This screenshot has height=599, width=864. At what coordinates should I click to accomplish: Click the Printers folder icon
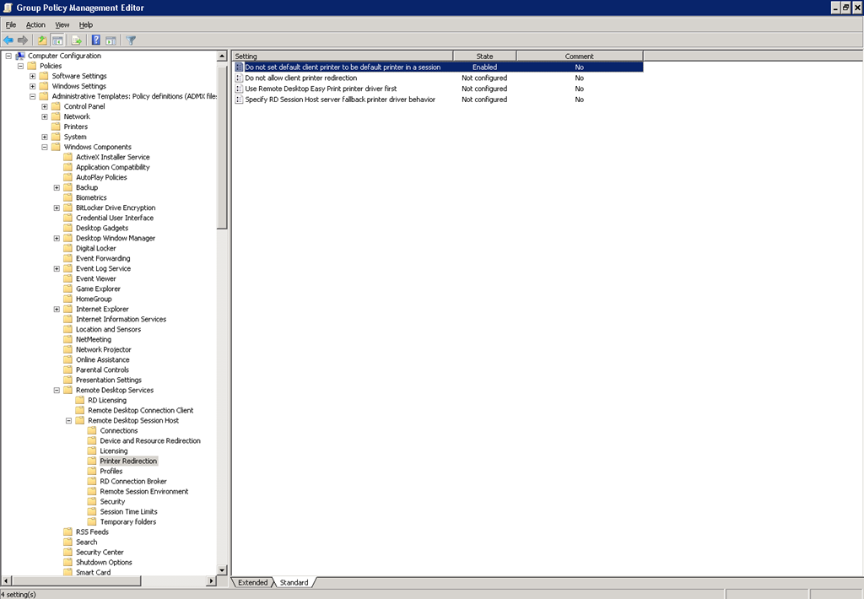pyautogui.click(x=57, y=127)
